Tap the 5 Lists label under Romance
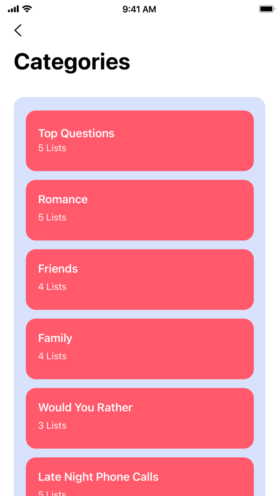The width and height of the screenshot is (279, 496). coord(52,217)
